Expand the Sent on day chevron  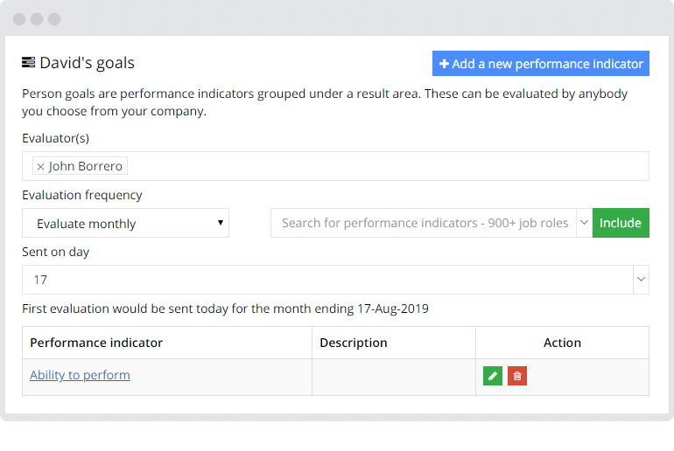pos(641,280)
